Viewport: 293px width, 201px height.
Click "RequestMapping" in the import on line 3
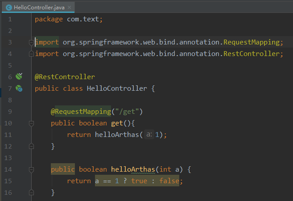pos(252,42)
